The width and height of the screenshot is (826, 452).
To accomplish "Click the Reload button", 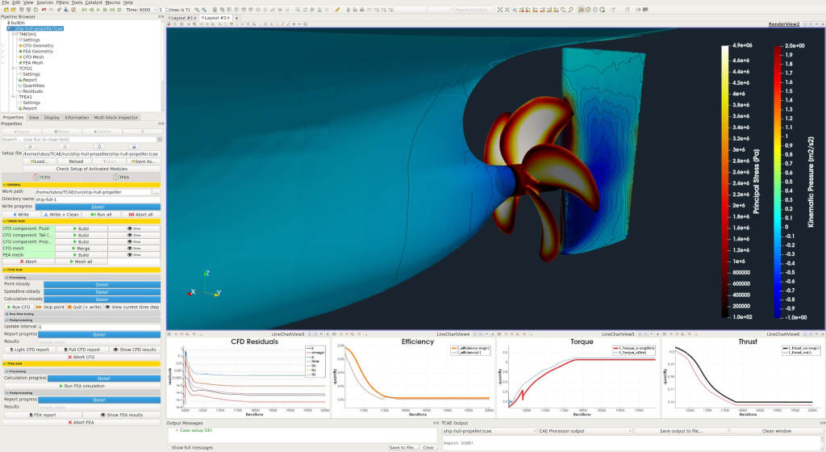I will coord(76,161).
